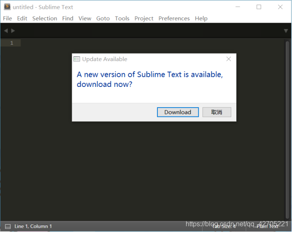Image resolution: width=292 pixels, height=232 pixels.
Task: Click the vertical scrollbar of the editor
Action: pos(287,130)
